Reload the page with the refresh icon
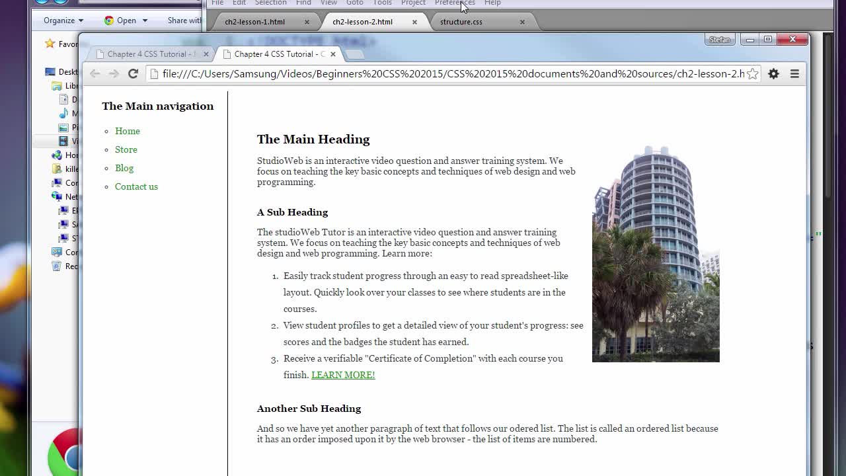The width and height of the screenshot is (846, 476). 133,73
